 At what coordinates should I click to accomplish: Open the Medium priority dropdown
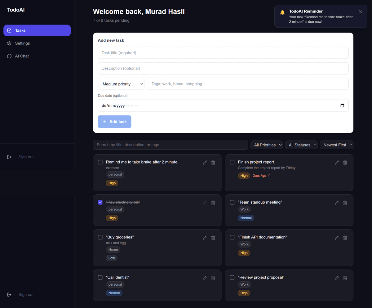pos(121,84)
